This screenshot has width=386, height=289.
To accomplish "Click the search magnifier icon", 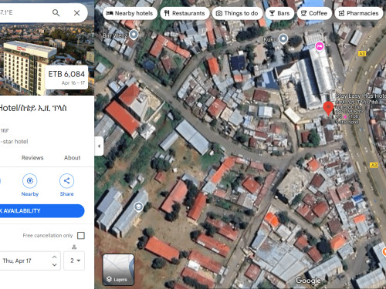I will click(x=56, y=12).
